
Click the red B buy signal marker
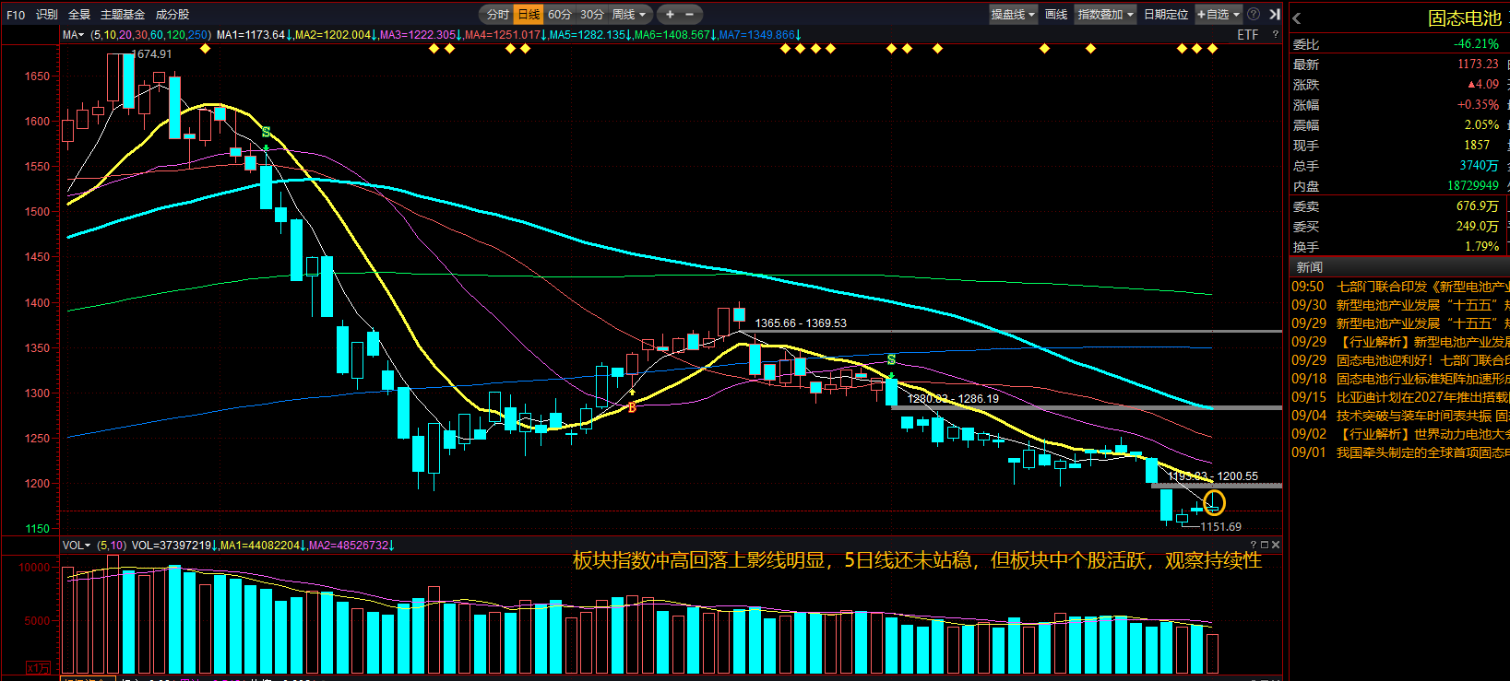pyautogui.click(x=632, y=407)
